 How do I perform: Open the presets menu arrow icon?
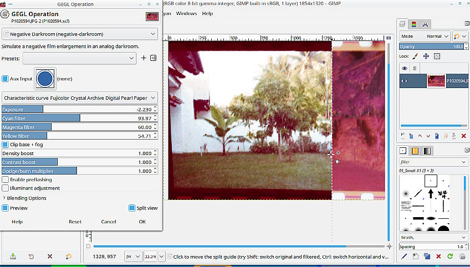[x=153, y=58]
